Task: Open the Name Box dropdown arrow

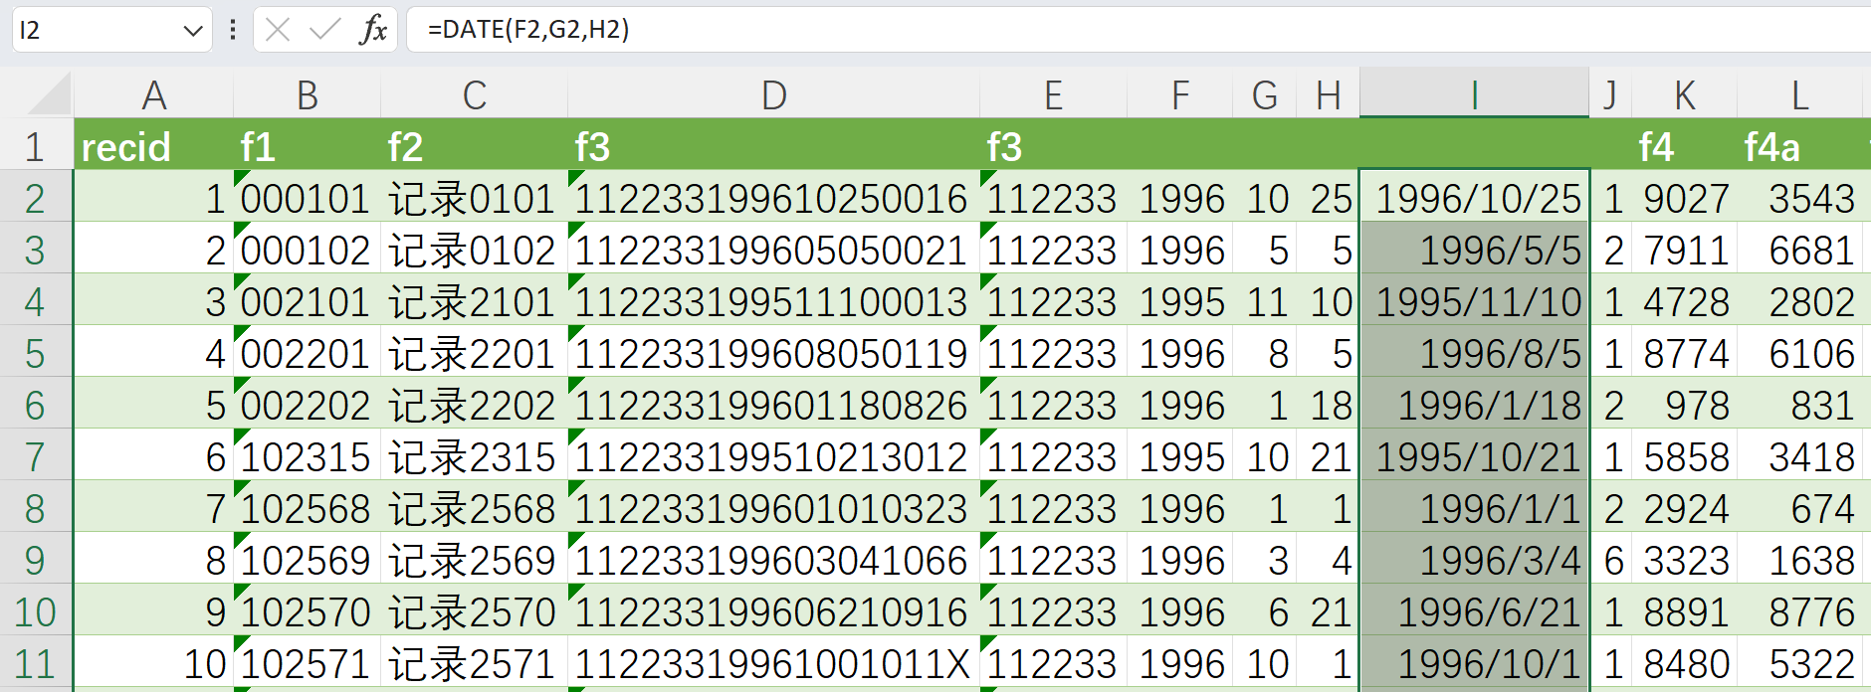Action: pyautogui.click(x=193, y=31)
